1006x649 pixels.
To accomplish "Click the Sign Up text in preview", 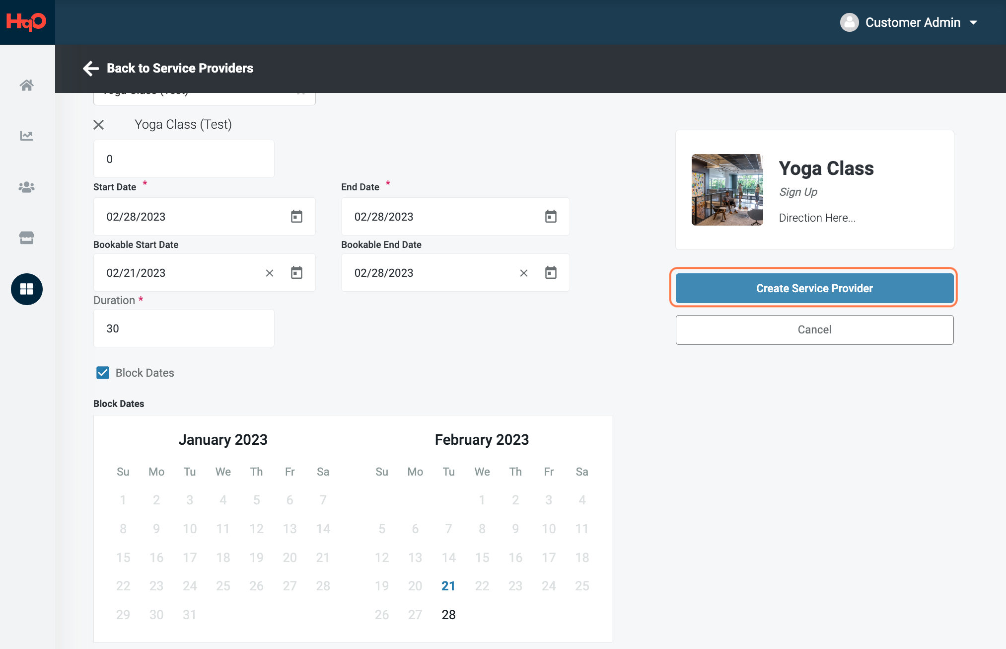I will coord(798,192).
